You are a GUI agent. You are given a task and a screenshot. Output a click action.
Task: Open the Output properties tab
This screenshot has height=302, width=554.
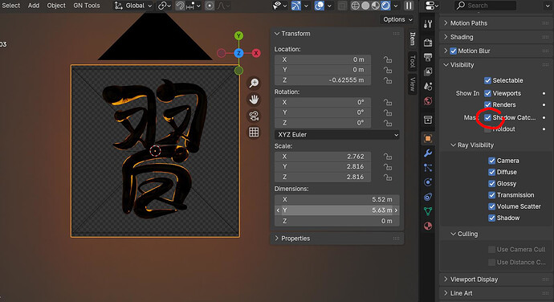tap(428, 57)
